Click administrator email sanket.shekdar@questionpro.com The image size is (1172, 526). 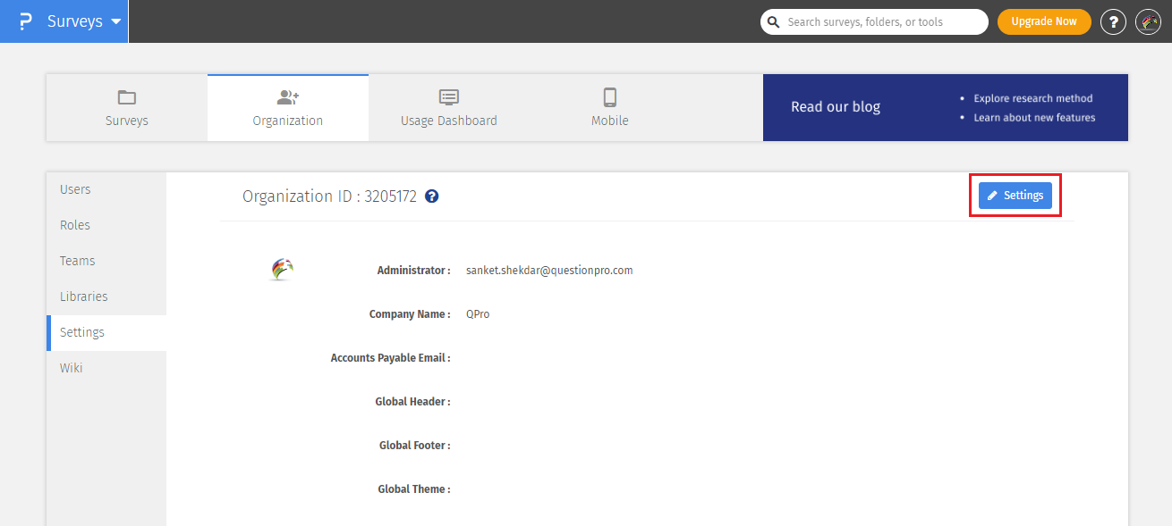549,270
